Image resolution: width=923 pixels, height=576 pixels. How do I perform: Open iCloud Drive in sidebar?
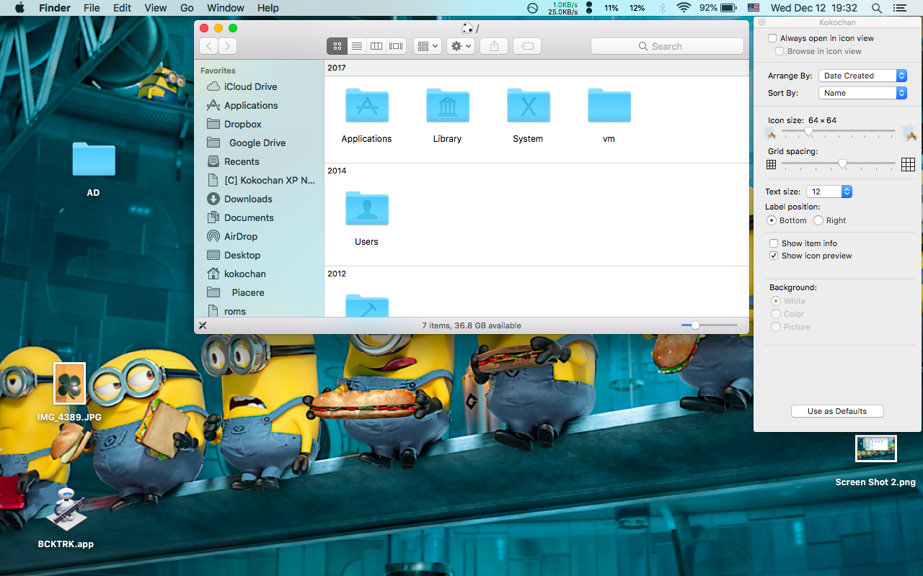pos(250,86)
